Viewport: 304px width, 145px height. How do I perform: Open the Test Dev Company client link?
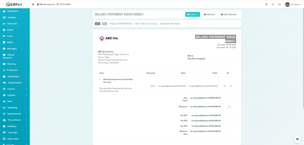click(x=149, y=24)
